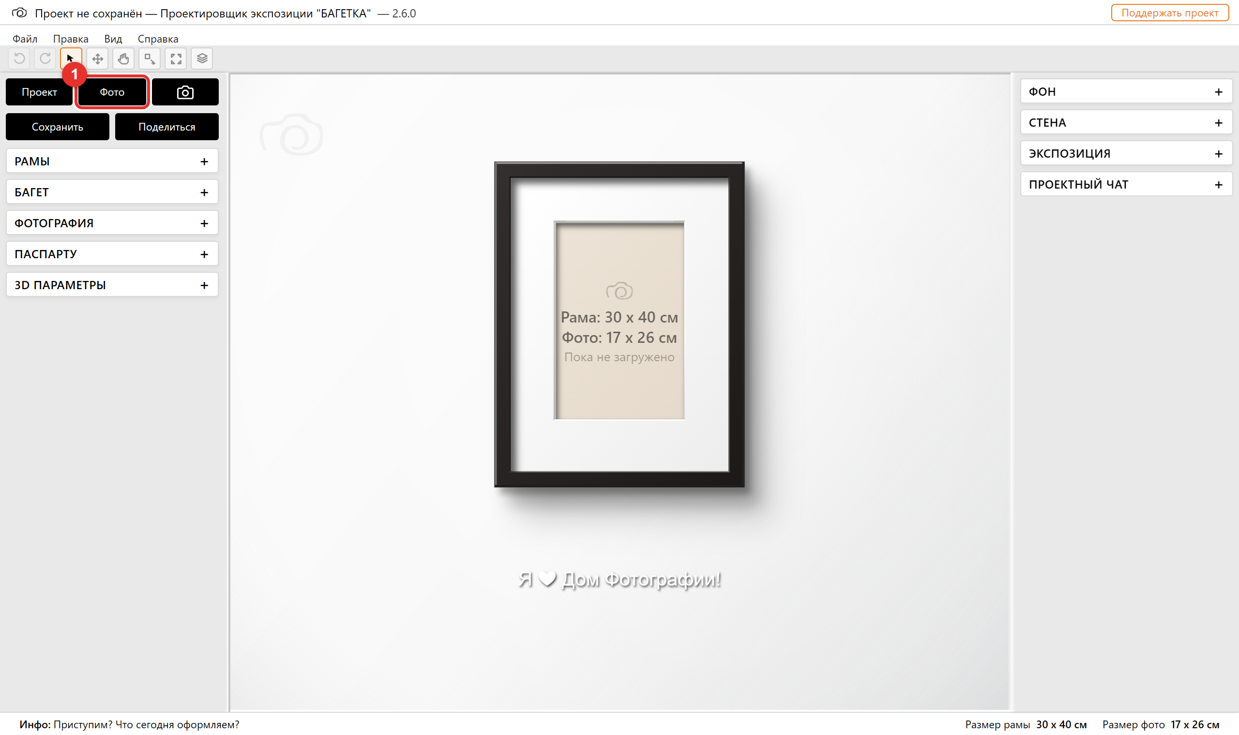1239x735 pixels.
Task: Click the 'Я ❤ Дом Фотографии!' caption
Action: [619, 579]
